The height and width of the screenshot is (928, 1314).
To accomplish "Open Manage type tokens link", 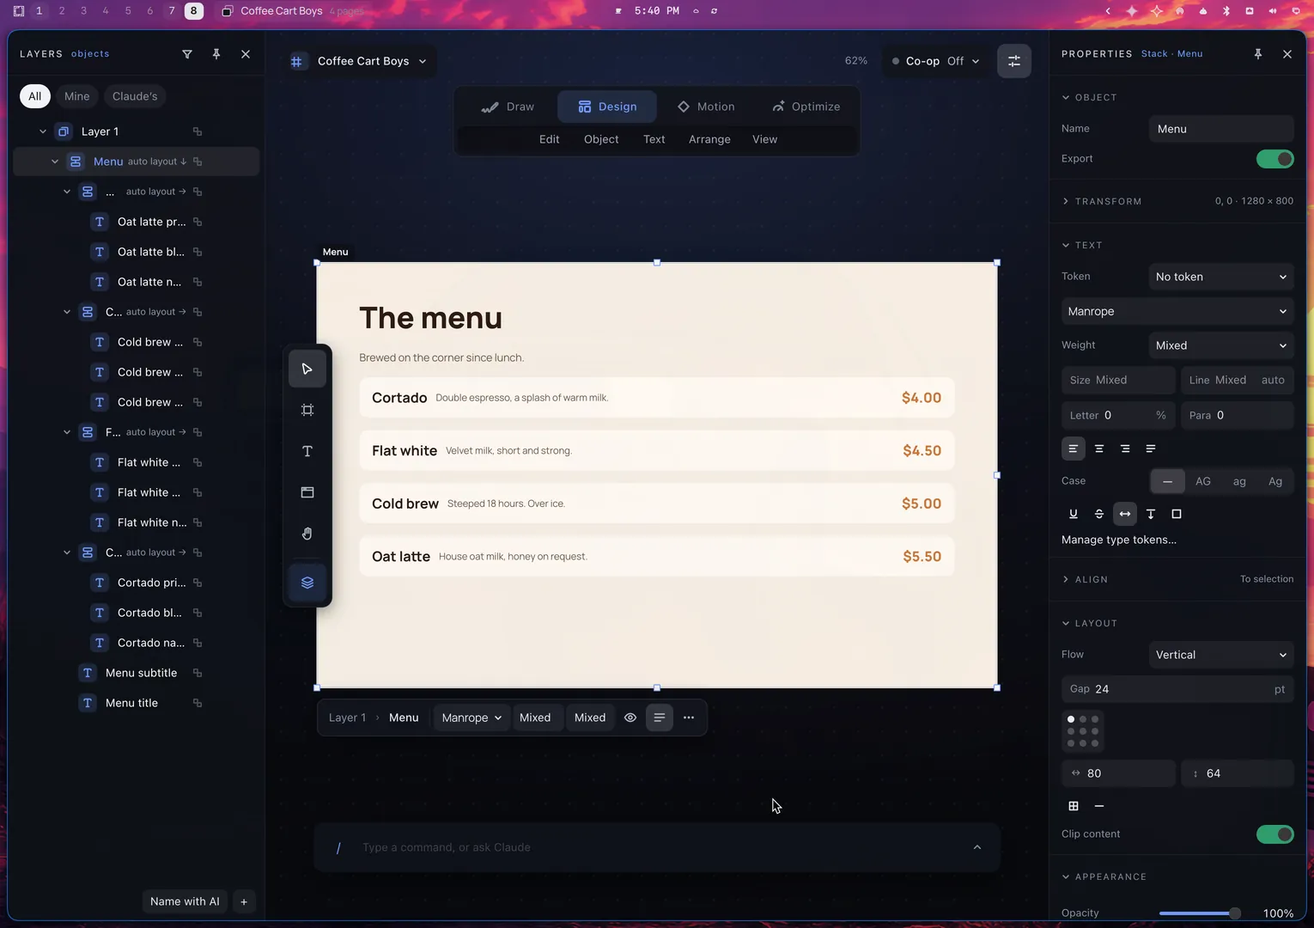I will pos(1119,540).
